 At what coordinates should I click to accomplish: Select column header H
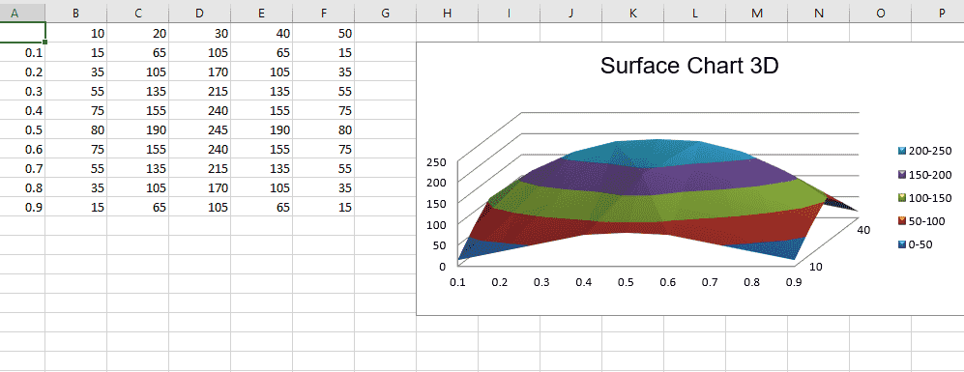click(x=447, y=12)
